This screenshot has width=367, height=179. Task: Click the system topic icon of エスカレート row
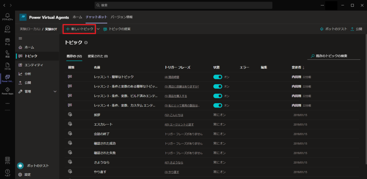point(70,124)
